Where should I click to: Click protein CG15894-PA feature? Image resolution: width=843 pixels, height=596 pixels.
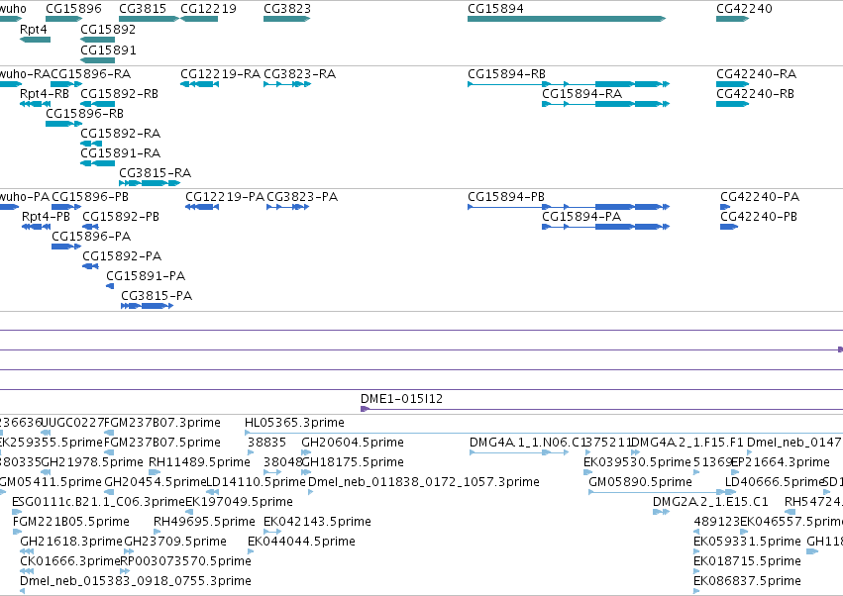pos(606,227)
